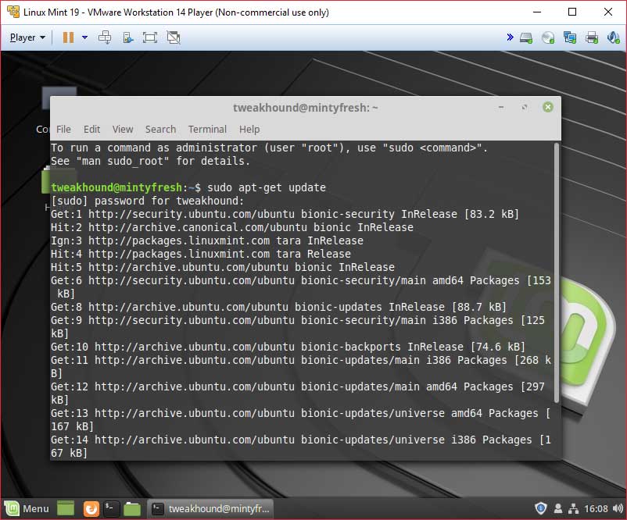Viewport: 627px width, 520px height.
Task: Click the 'Get:10' bionic-backports InRelease line
Action: 288,346
